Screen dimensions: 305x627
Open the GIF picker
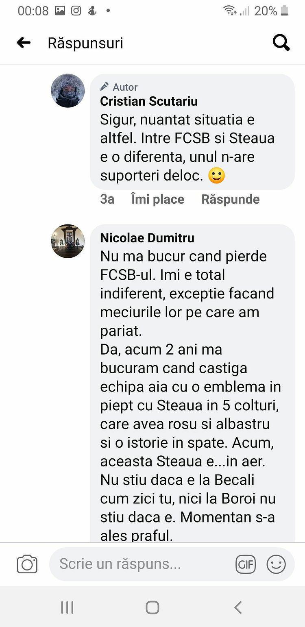tap(246, 564)
